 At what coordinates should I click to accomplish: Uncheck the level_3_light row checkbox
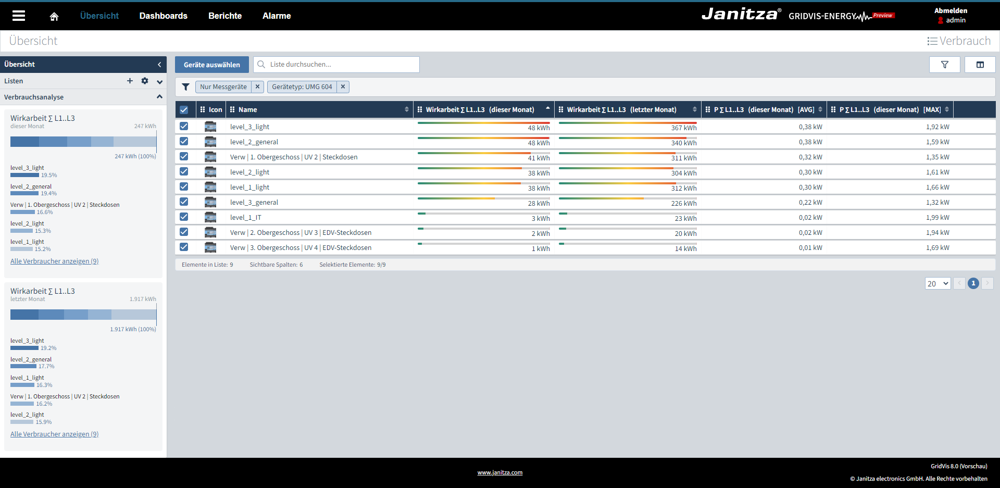[x=184, y=127]
